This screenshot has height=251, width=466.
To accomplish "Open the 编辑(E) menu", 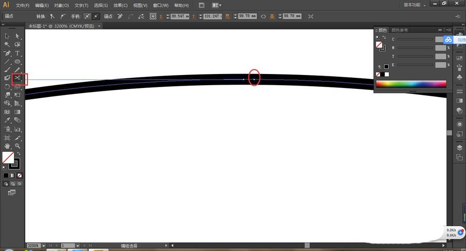I will click(x=42, y=5).
